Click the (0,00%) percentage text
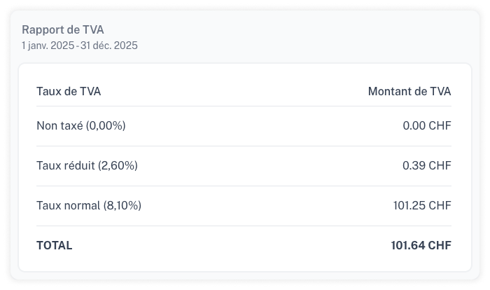490x290 pixels. [106, 126]
